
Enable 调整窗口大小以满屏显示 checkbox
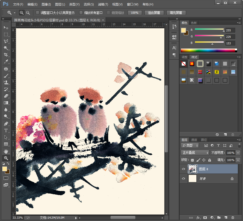click(x=38, y=13)
